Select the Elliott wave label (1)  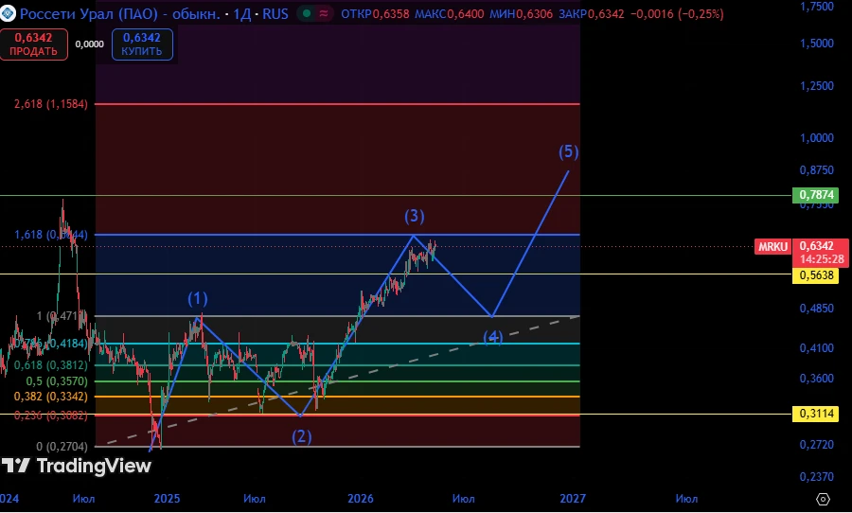[x=198, y=298]
